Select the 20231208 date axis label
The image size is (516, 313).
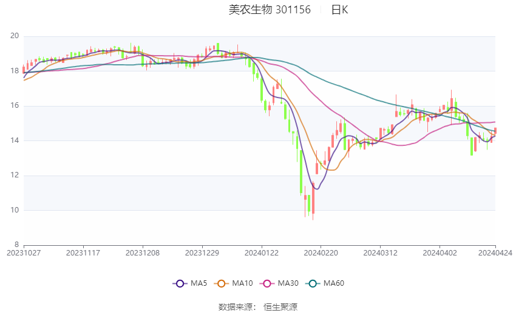coord(143,253)
